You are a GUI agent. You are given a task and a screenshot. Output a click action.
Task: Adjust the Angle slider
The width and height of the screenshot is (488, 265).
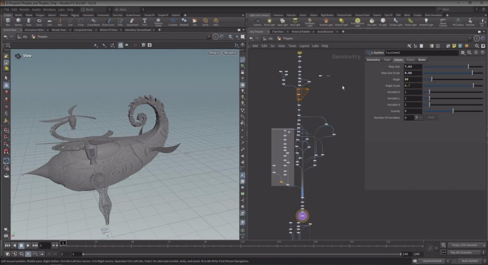tap(453, 80)
